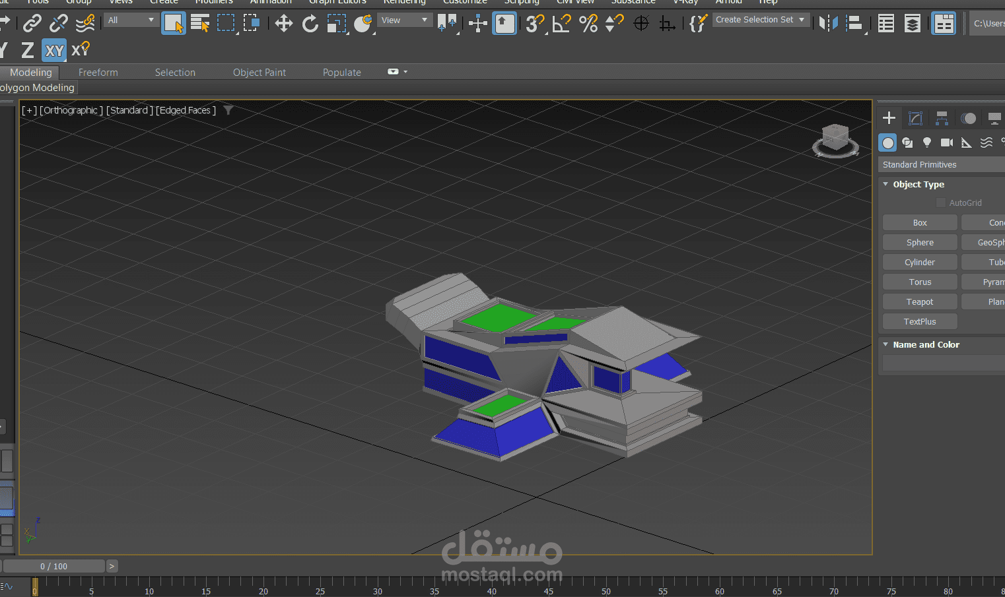The image size is (1005, 597).
Task: Click the Teapot primitive button
Action: click(x=919, y=302)
